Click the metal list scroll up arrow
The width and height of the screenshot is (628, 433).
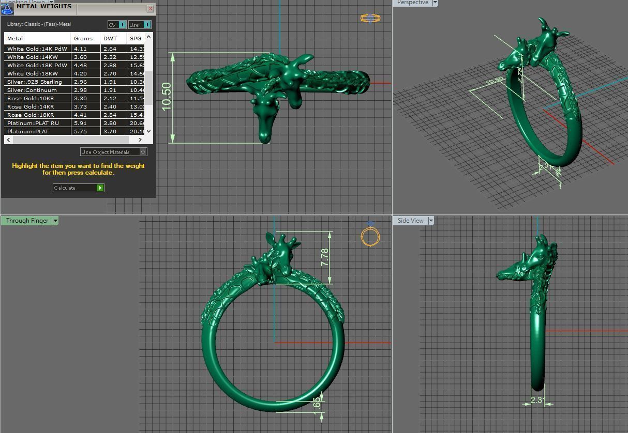149,37
